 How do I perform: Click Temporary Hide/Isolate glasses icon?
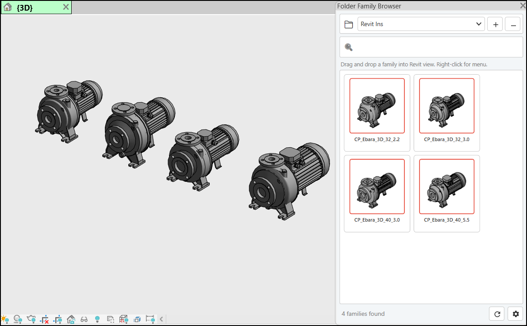click(84, 319)
